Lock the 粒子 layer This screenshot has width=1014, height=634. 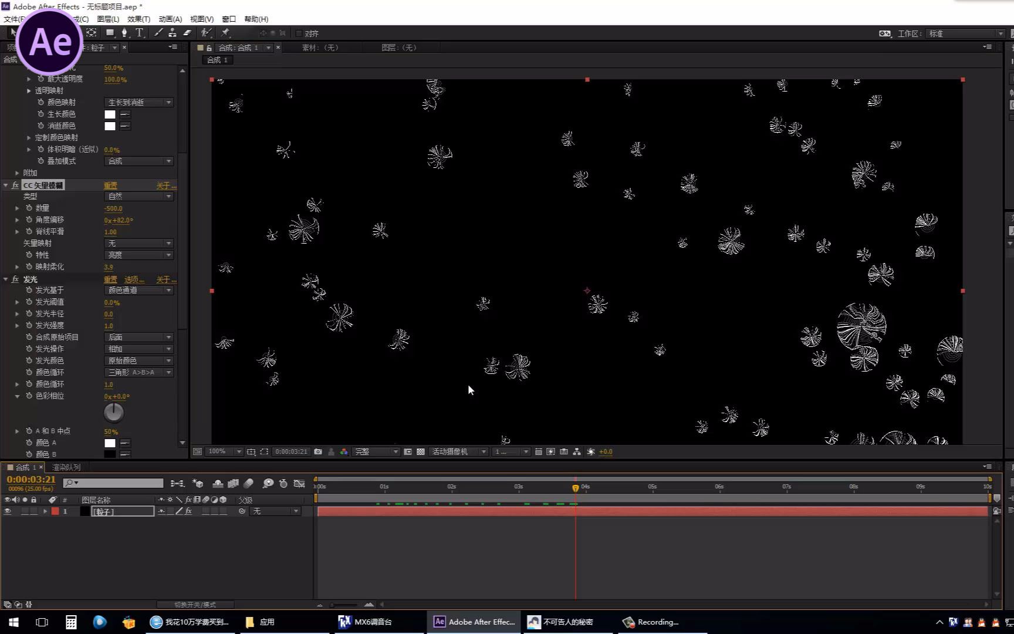(x=33, y=511)
